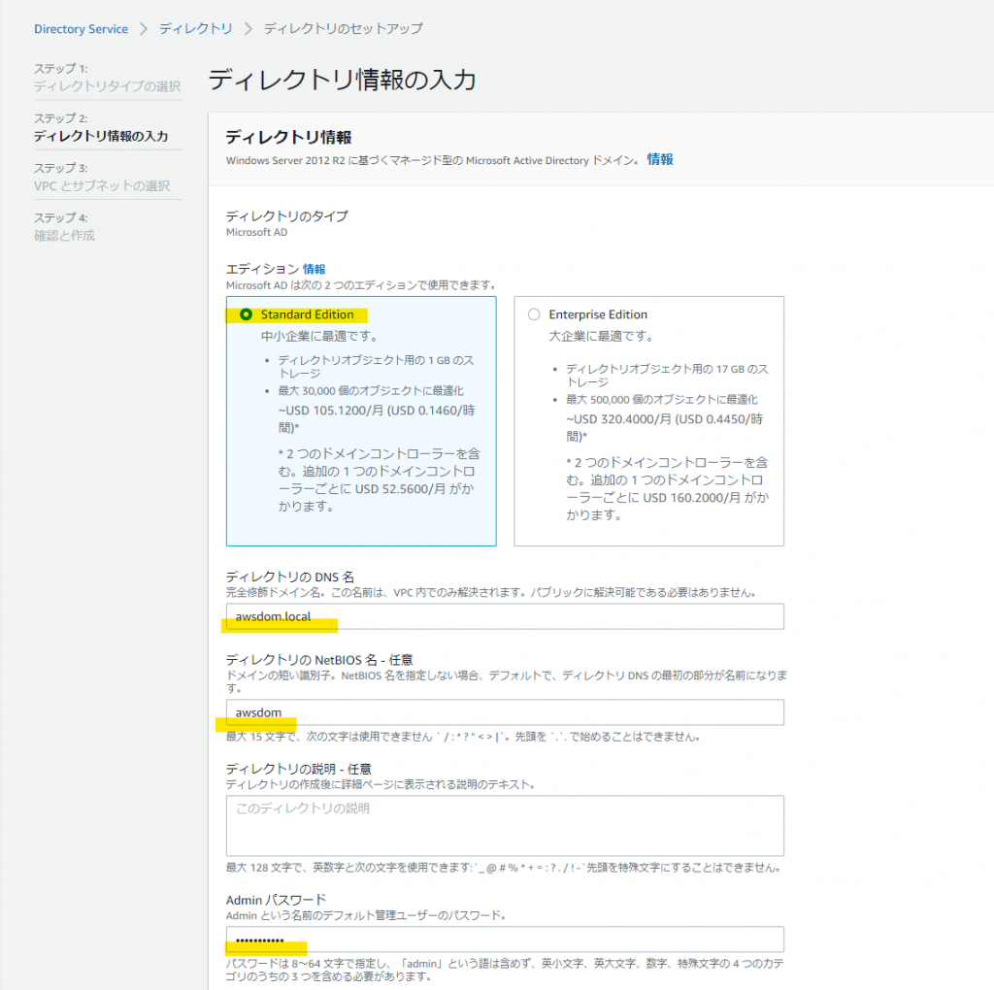
Task: Select the Enterprise Edition radio button
Action: point(533,314)
